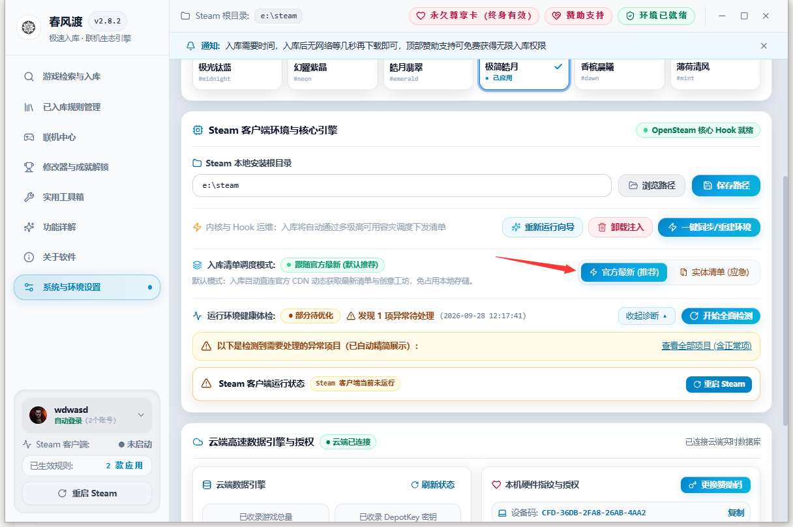Screen dimensions: 793x527
Task: Open 修改器与成就解锁 section
Action: point(87,167)
